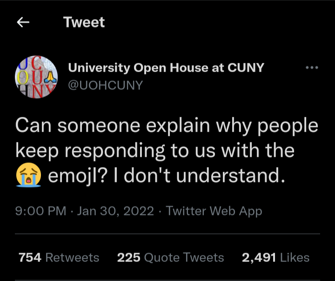This screenshot has width=335, height=281.
Task: Open University Open House at CUNY profile name
Action: tap(166, 68)
